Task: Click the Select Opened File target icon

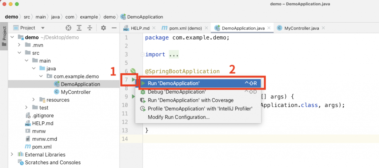Action: coord(68,28)
